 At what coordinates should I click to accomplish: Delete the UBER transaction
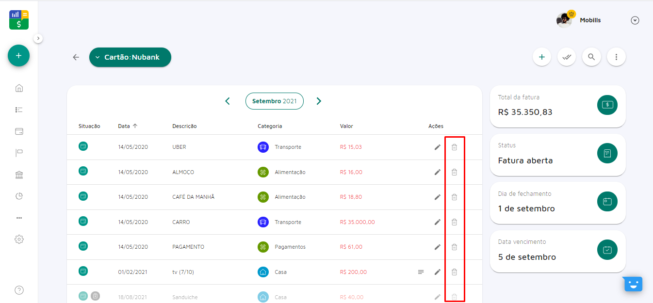click(x=454, y=147)
